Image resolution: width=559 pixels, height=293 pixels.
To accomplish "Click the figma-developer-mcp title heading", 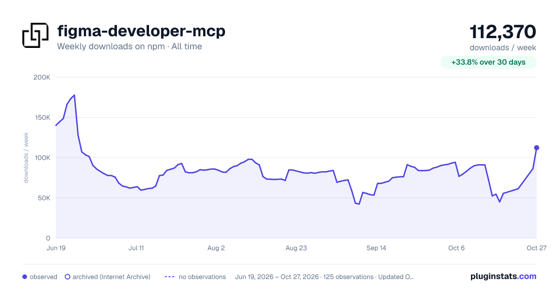I will (141, 31).
